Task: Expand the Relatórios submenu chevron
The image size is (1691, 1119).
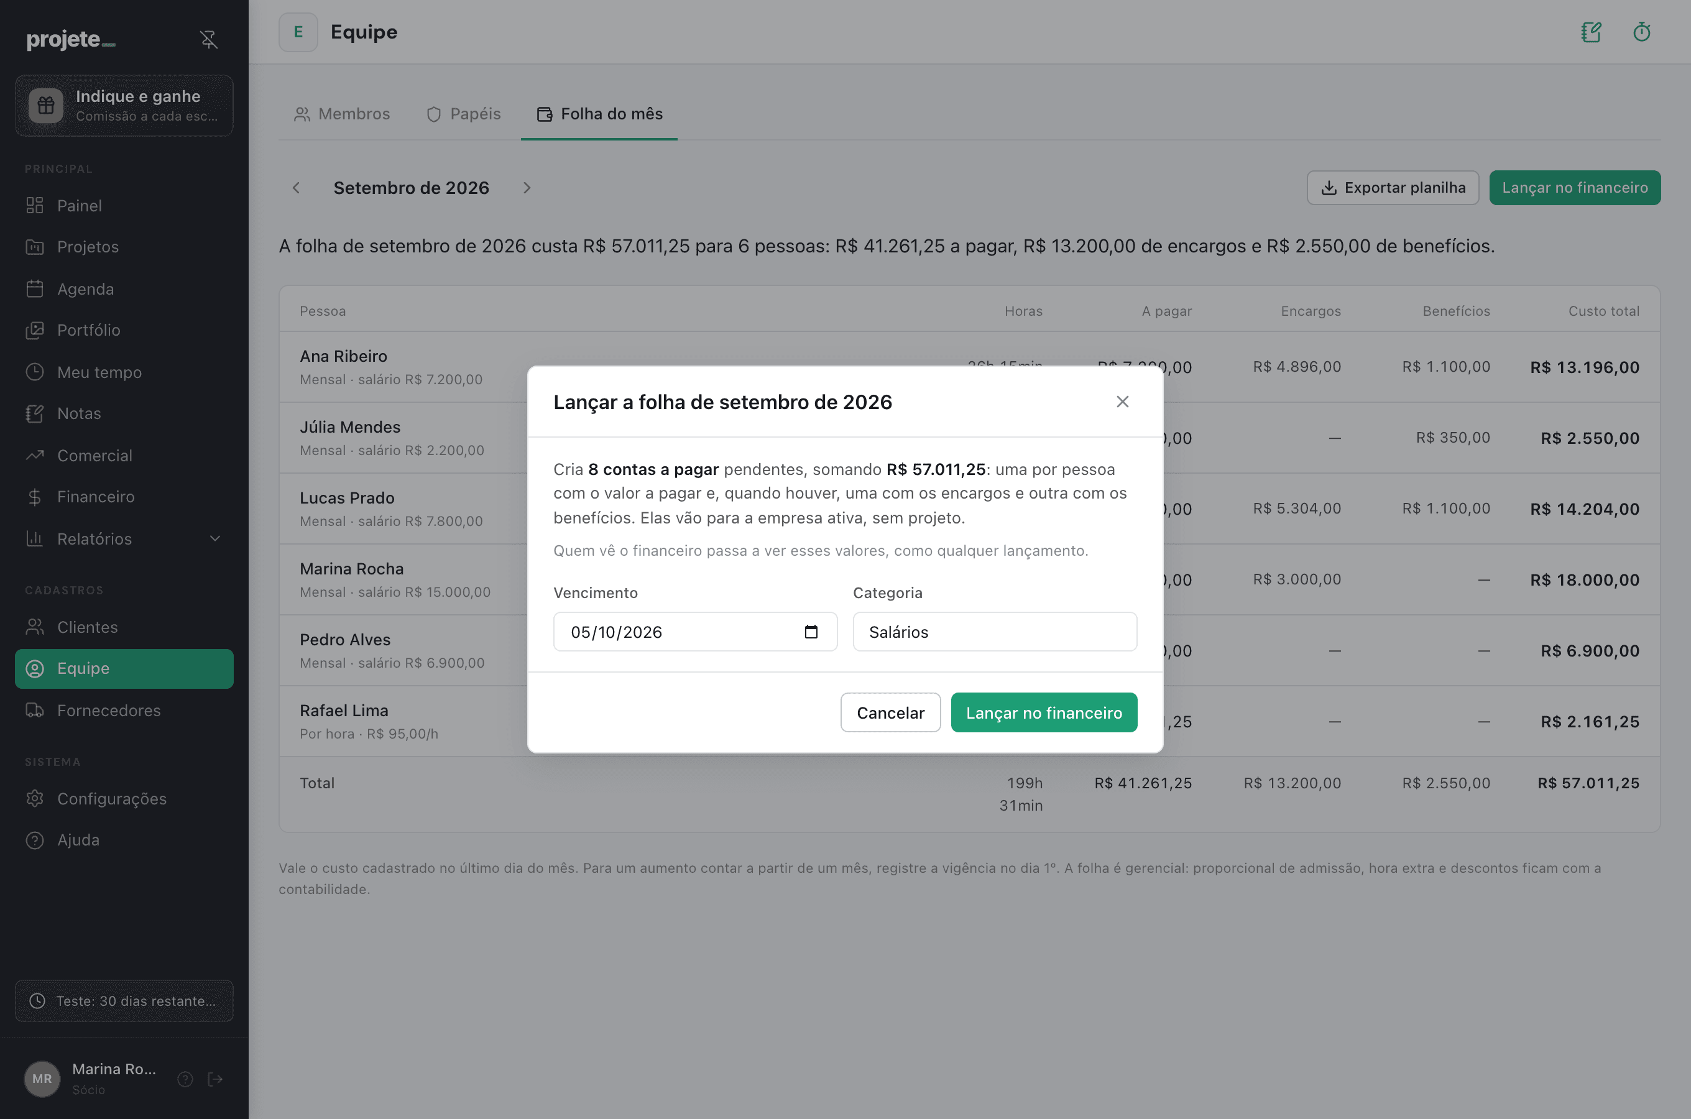Action: pyautogui.click(x=214, y=539)
